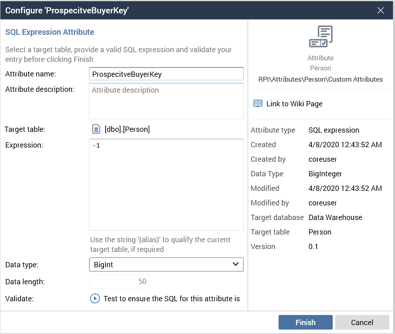This screenshot has height=334, width=395.
Task: Click the 'SQL Expression Attribute' heading
Action: [50, 32]
